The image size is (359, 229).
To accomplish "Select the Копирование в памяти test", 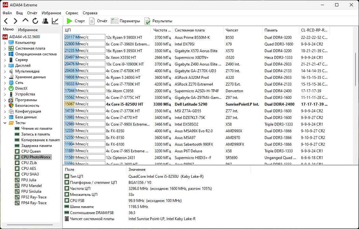I will tap(40, 140).
